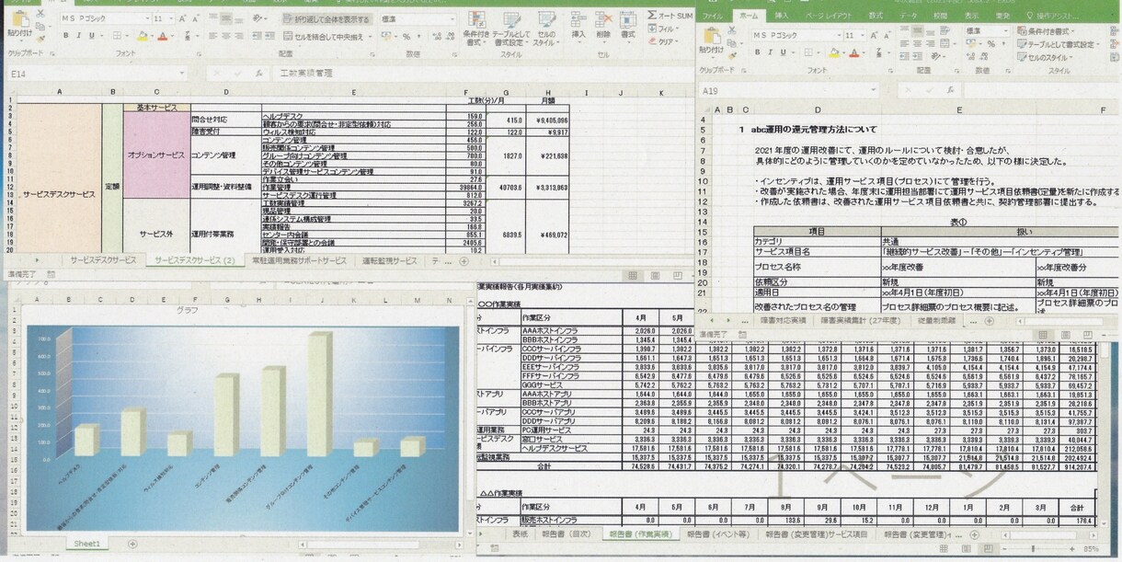Toggle Italic in the E14 workbook
This screenshot has width=1122, height=562.
tap(78, 36)
